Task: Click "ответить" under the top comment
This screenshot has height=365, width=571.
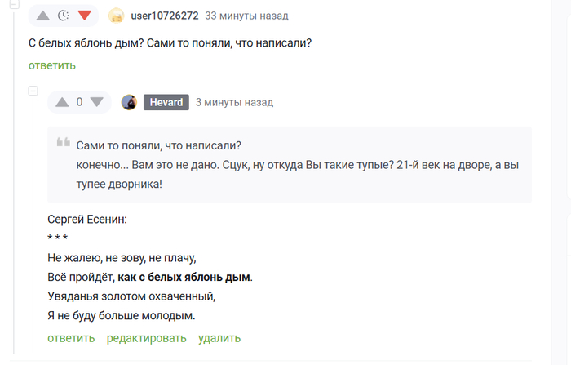Action: 51,65
